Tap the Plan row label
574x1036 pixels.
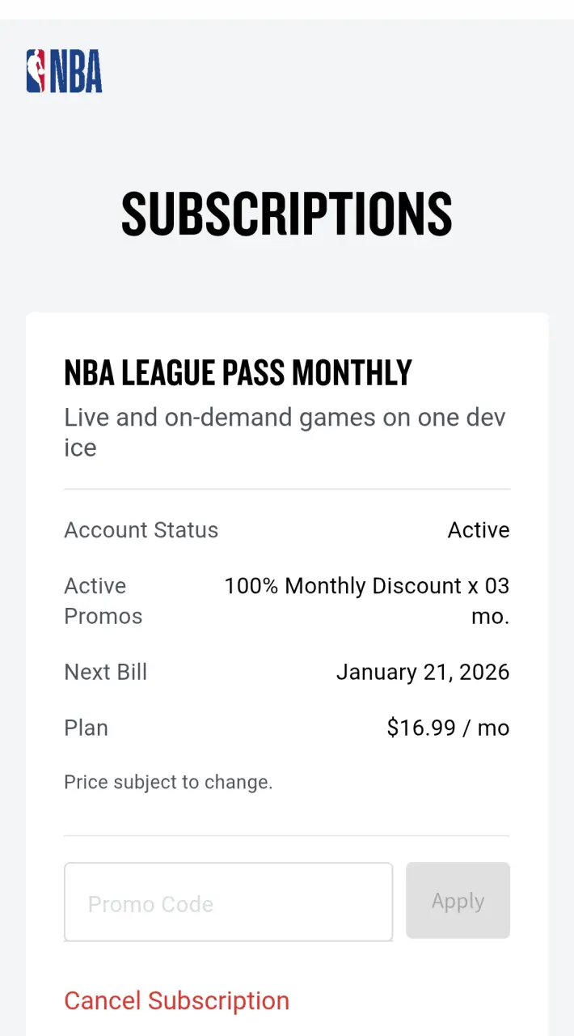coord(87,728)
